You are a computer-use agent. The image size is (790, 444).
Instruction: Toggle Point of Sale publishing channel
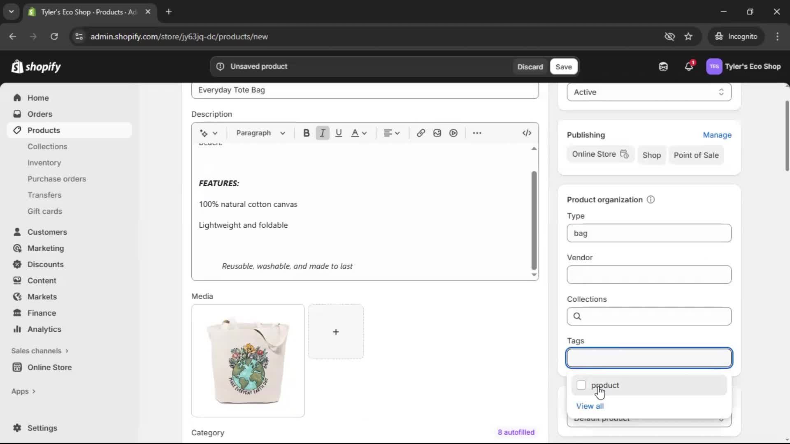coord(697,155)
